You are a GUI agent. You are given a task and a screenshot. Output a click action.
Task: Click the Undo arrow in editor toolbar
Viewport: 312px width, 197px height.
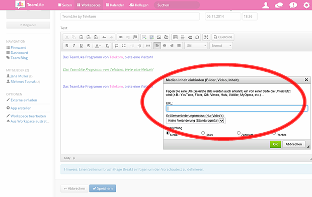(x=104, y=37)
